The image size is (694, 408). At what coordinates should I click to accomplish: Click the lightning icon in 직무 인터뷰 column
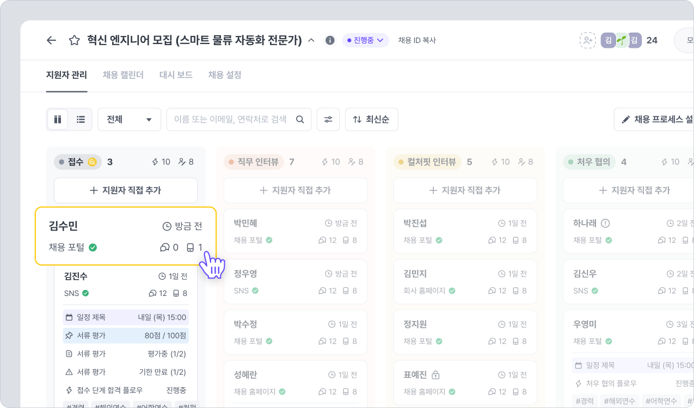[325, 162]
